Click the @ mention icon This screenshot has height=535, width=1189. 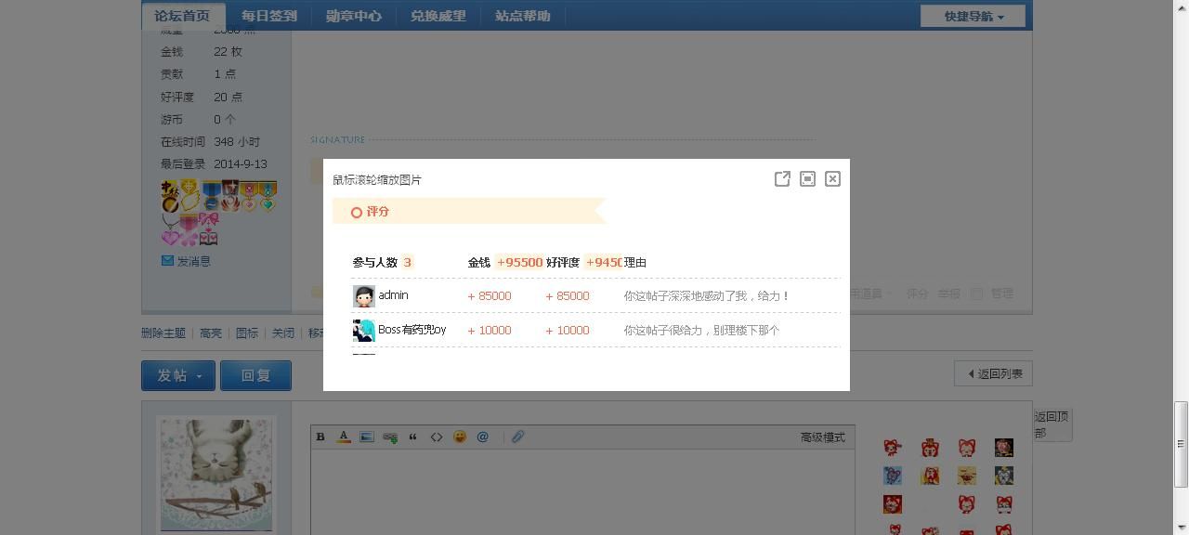[483, 437]
